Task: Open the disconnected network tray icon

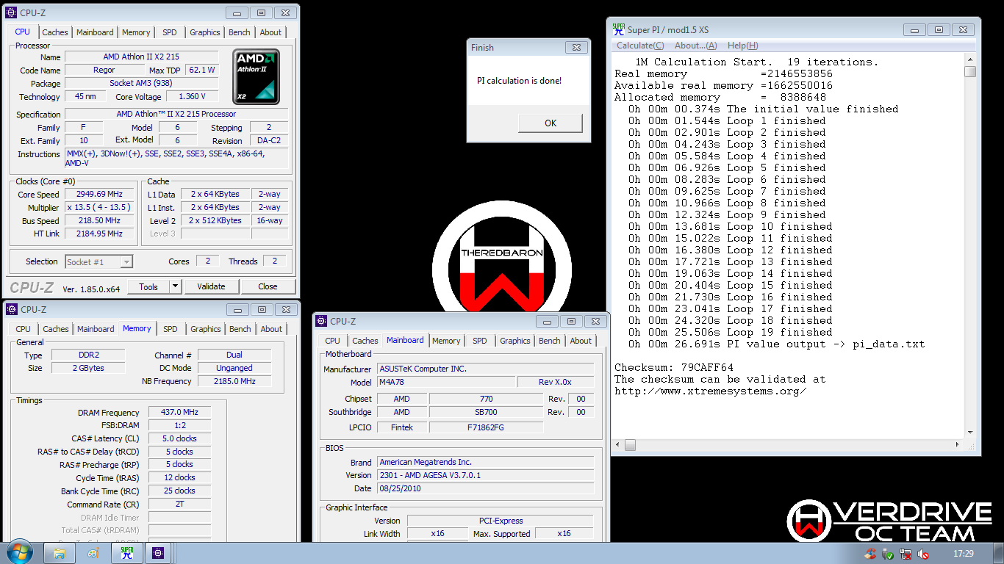Action: click(x=906, y=554)
